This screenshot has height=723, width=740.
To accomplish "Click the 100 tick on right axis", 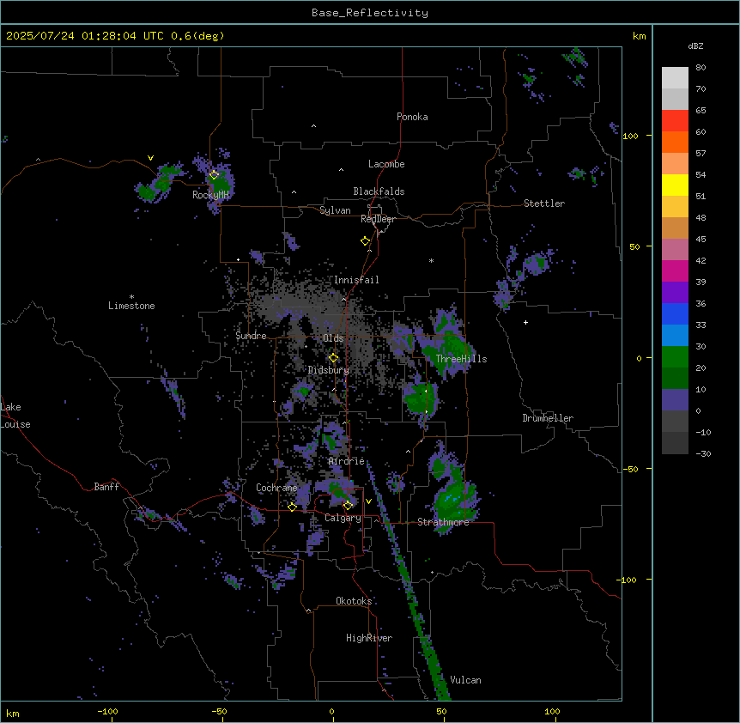I will click(630, 136).
